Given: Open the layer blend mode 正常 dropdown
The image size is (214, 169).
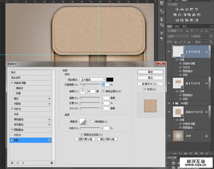Looking at the screenshot, I should [x=178, y=36].
